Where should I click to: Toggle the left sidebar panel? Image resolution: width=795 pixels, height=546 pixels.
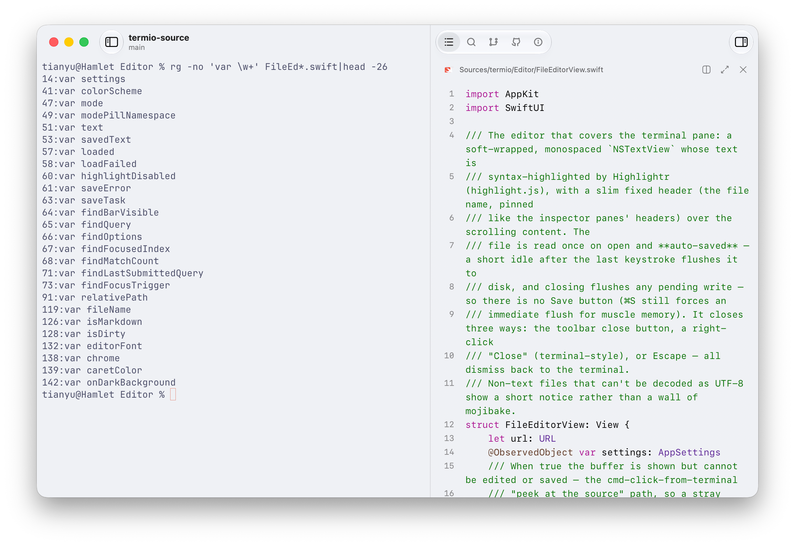(111, 42)
